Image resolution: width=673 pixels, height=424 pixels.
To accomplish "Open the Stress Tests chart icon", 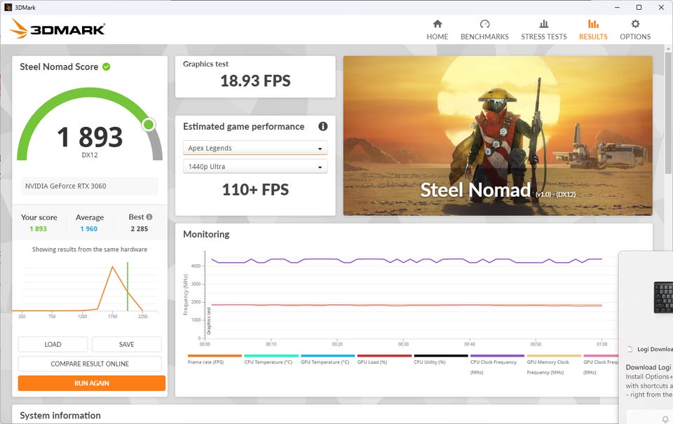I will pyautogui.click(x=544, y=24).
